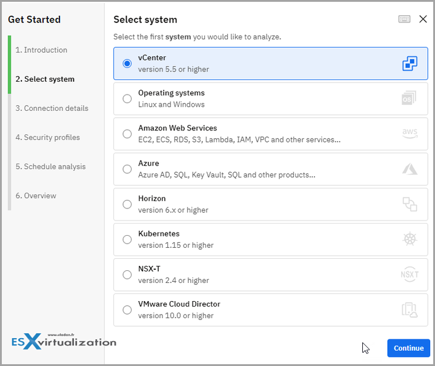Click the 'version 5.5 or higher' text
Screen dimensions: 435x366
(174, 69)
